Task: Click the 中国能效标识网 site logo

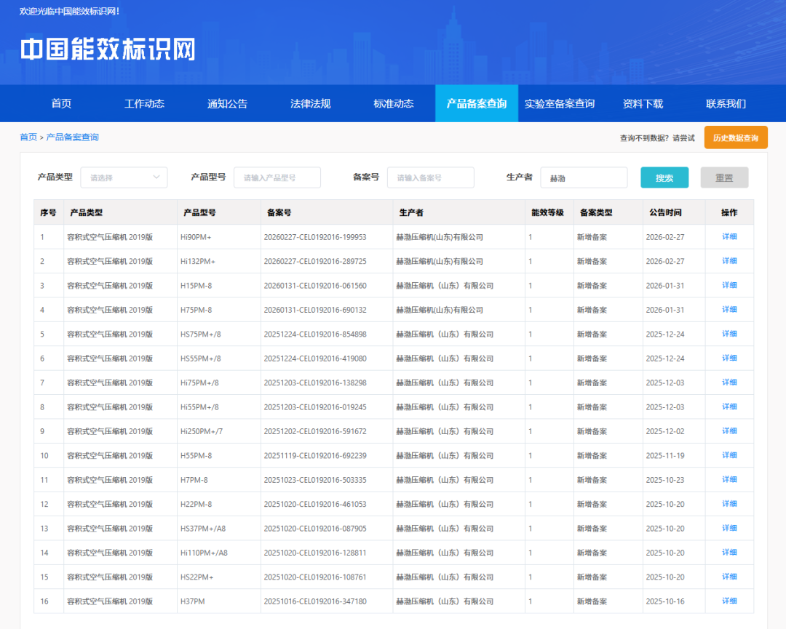Action: pyautogui.click(x=108, y=49)
